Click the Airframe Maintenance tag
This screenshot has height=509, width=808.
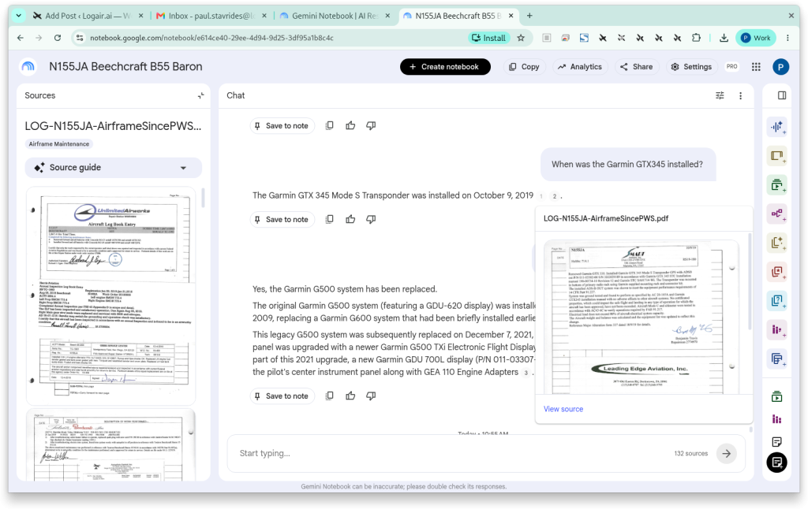(58, 144)
